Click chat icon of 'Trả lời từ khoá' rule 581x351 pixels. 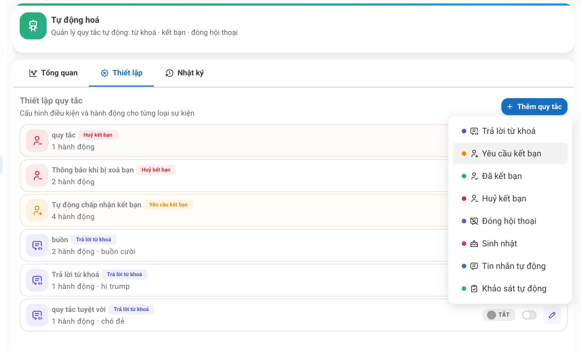point(37,280)
